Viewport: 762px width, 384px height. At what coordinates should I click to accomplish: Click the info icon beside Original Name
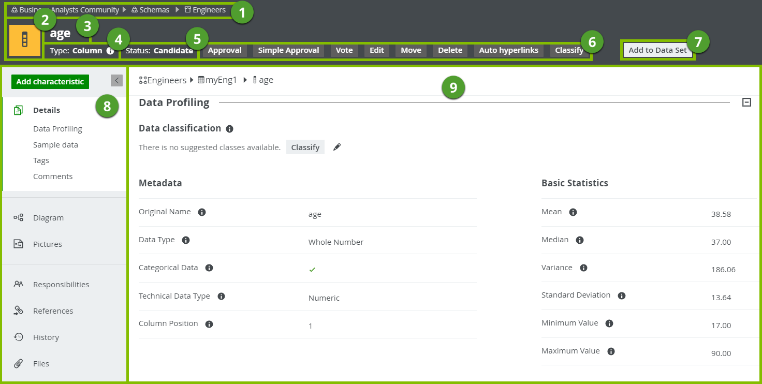(202, 212)
